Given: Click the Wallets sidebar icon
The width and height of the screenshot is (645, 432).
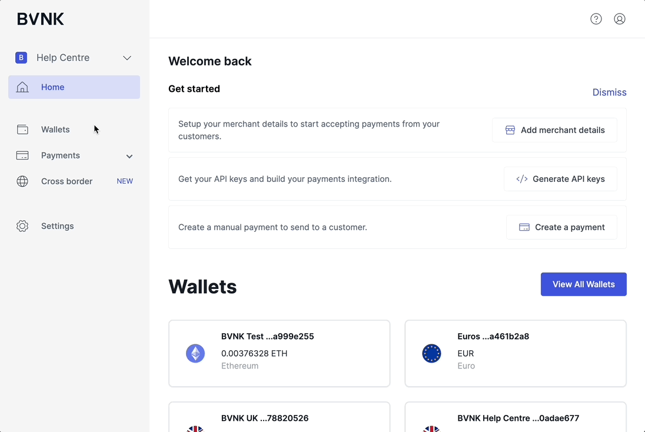Looking at the screenshot, I should click(22, 129).
